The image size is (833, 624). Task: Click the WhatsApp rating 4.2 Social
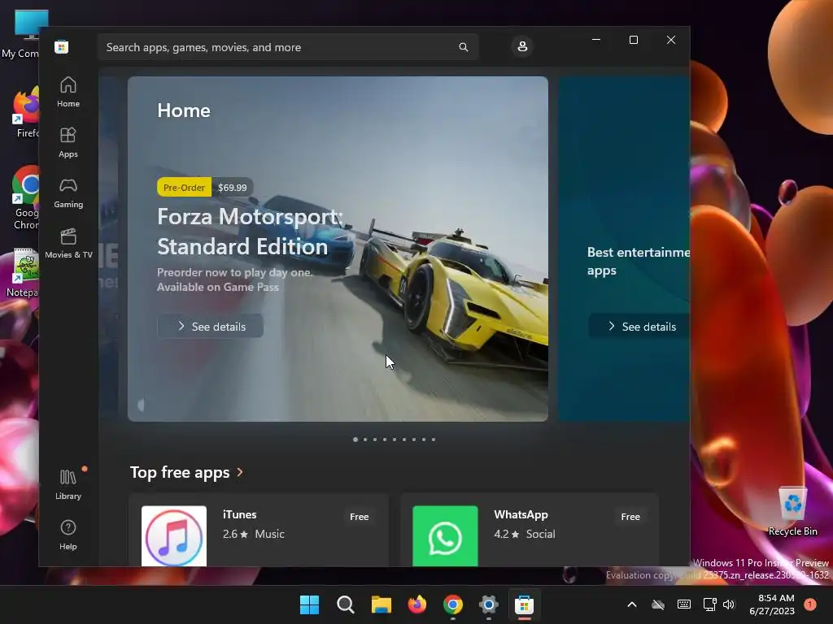(x=525, y=534)
